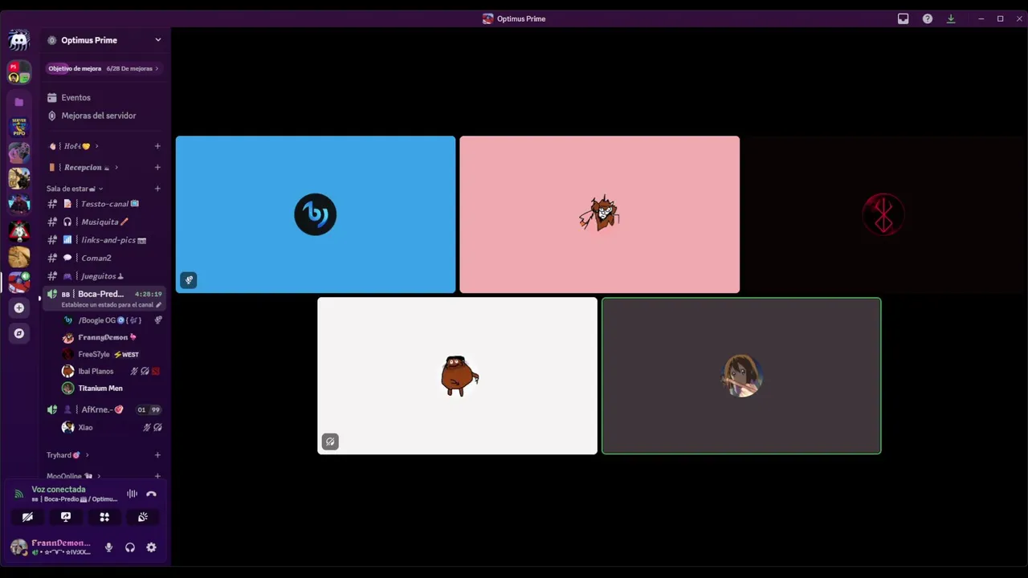Viewport: 1028px width, 578px height.
Task: Open the links-and-pics text channel
Action: (104, 240)
